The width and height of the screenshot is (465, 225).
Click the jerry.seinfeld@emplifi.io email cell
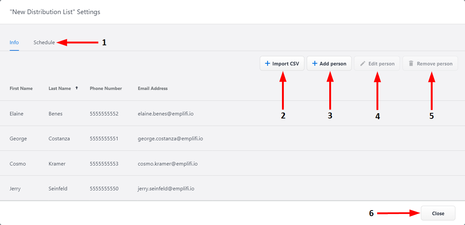pyautogui.click(x=166, y=189)
